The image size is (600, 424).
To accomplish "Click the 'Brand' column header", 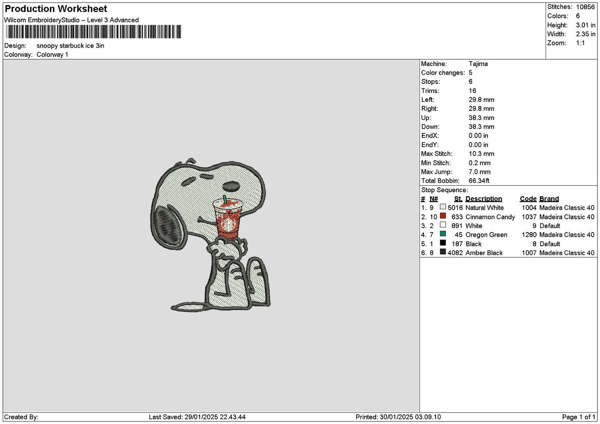I will point(549,199).
